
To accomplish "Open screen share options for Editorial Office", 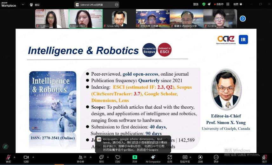I will (116, 4).
